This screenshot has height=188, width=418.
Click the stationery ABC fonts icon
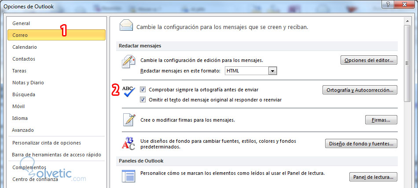[128, 144]
